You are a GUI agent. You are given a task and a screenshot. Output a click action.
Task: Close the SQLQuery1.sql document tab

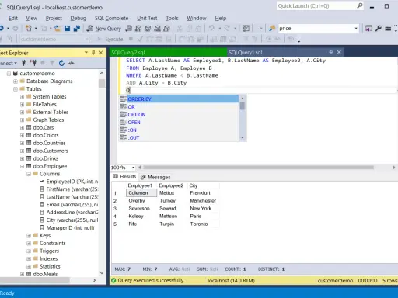(339, 52)
